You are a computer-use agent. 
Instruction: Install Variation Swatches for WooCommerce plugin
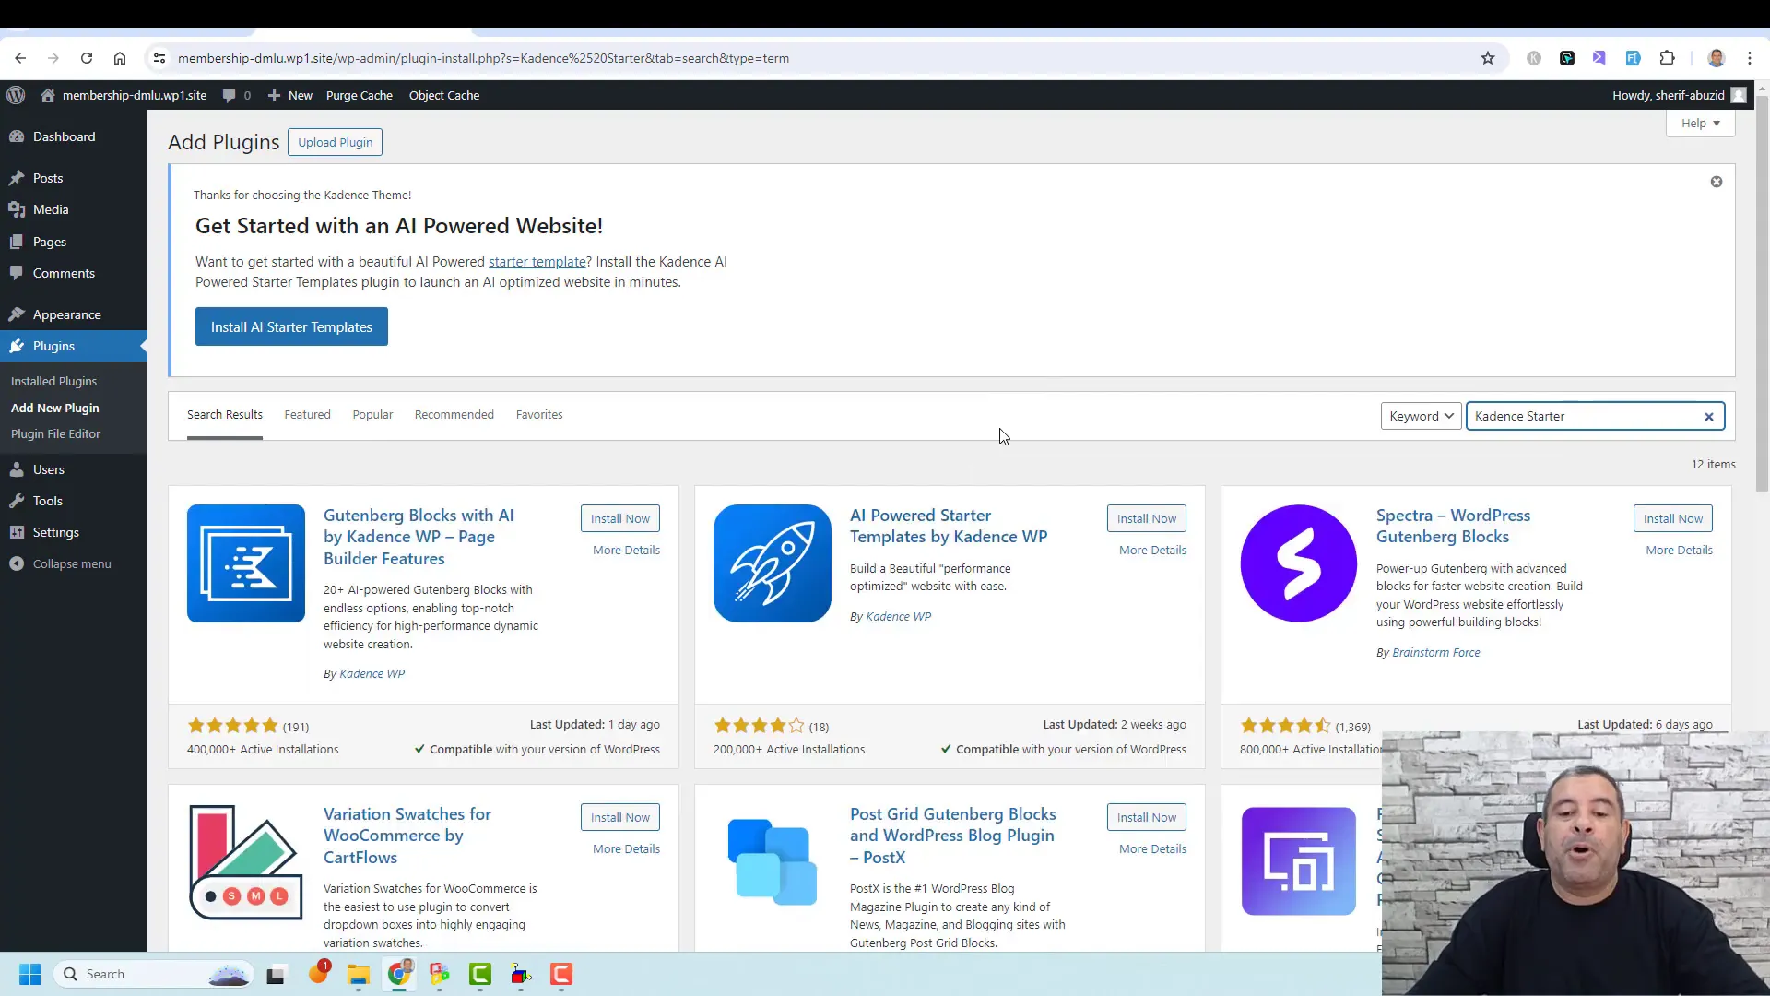click(x=620, y=818)
